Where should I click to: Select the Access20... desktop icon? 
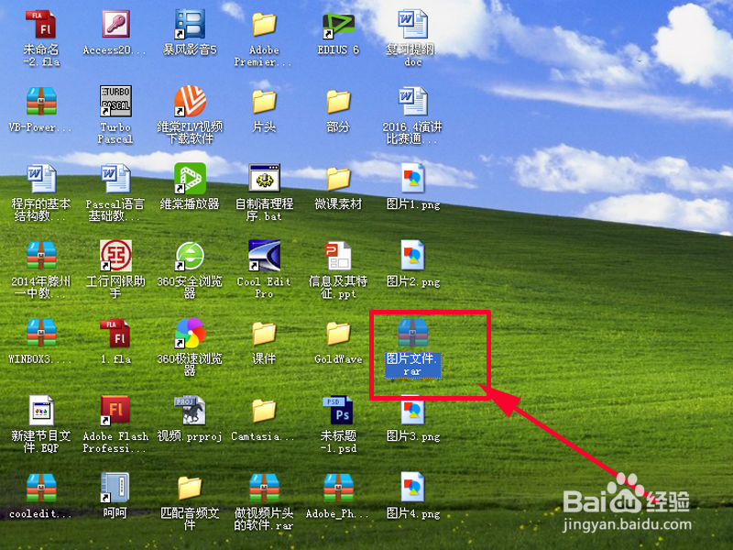[x=115, y=25]
